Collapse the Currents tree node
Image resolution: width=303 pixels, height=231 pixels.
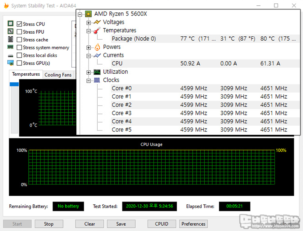coord(89,56)
